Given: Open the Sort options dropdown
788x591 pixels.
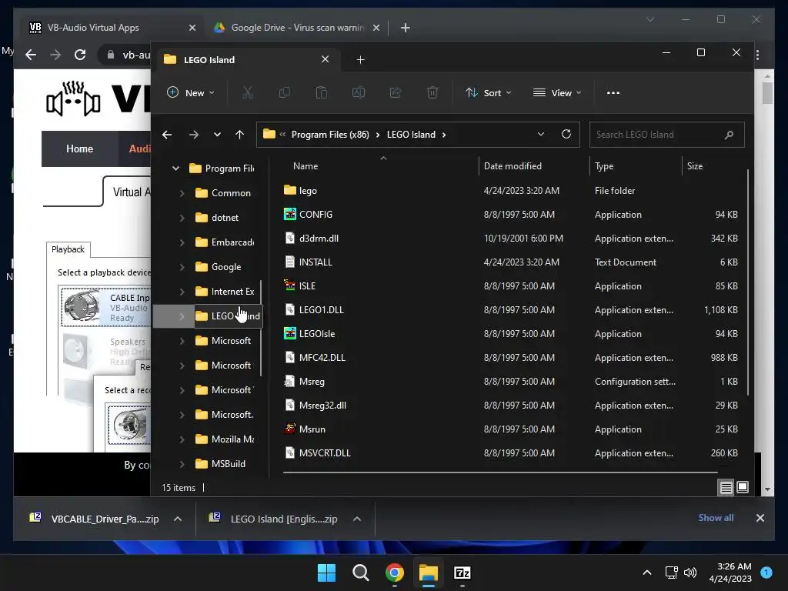Looking at the screenshot, I should (489, 93).
